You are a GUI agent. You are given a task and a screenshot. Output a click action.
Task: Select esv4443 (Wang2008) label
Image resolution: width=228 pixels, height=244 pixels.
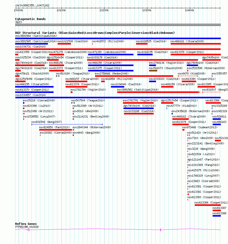coord(86,133)
